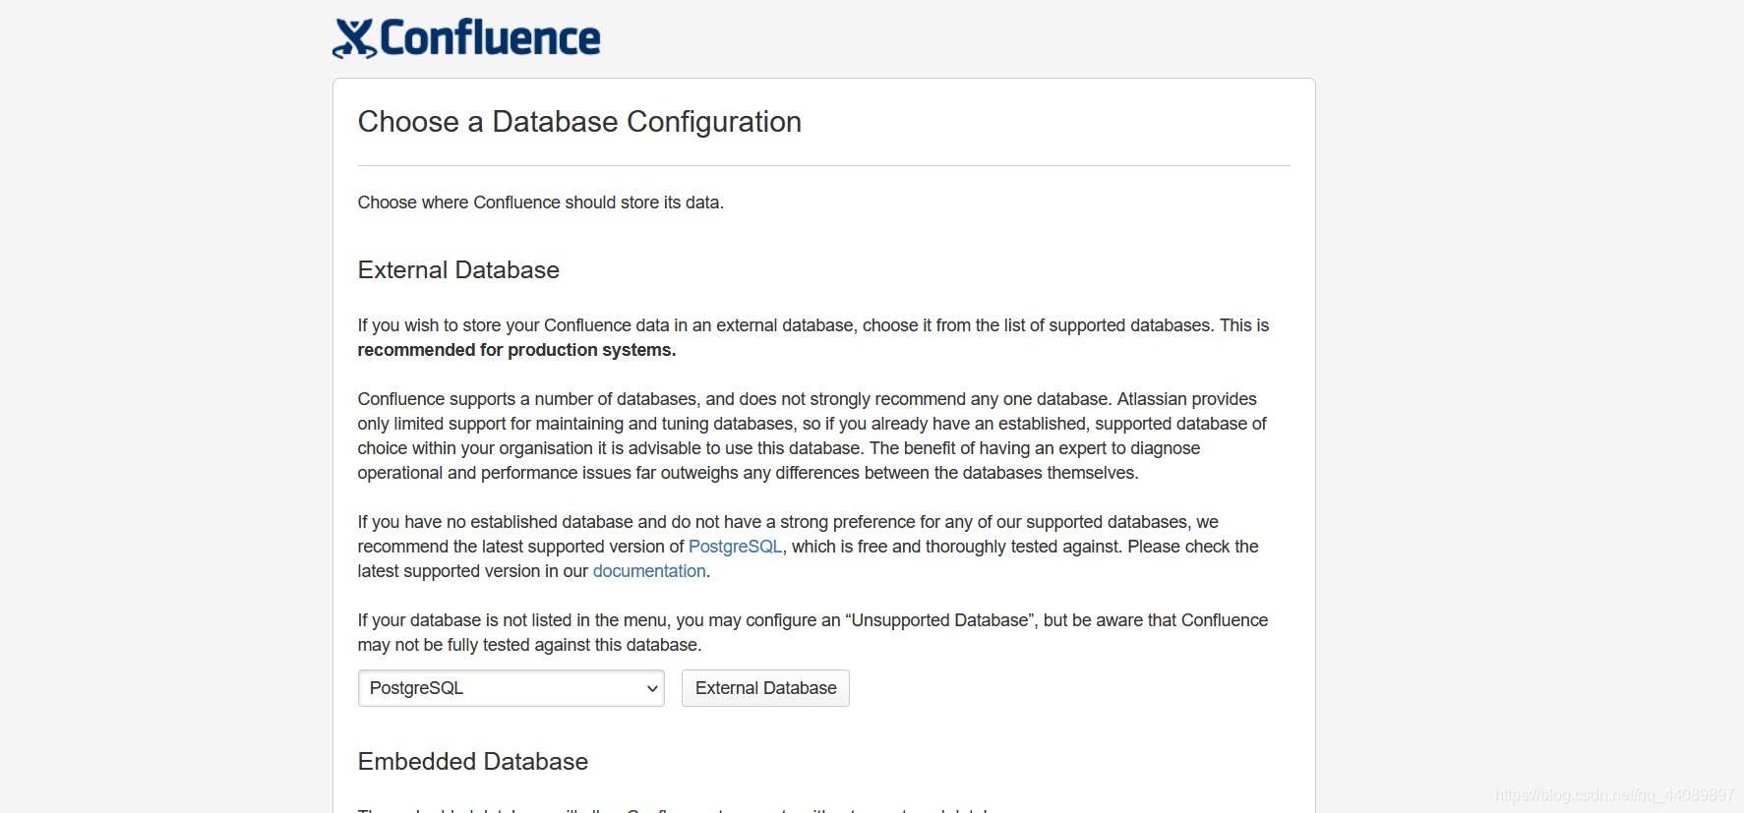Click the External Database section heading
The image size is (1744, 813).
pos(458,270)
